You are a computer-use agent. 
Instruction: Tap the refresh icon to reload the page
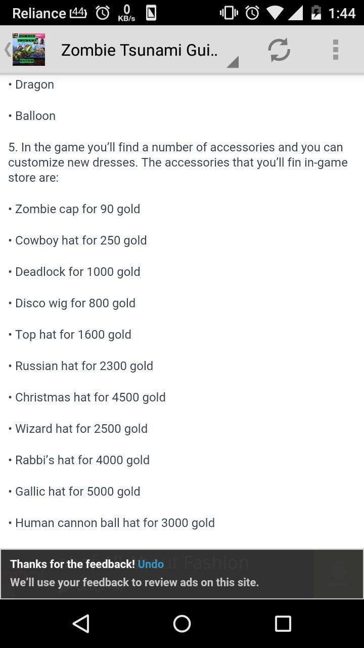tap(279, 50)
